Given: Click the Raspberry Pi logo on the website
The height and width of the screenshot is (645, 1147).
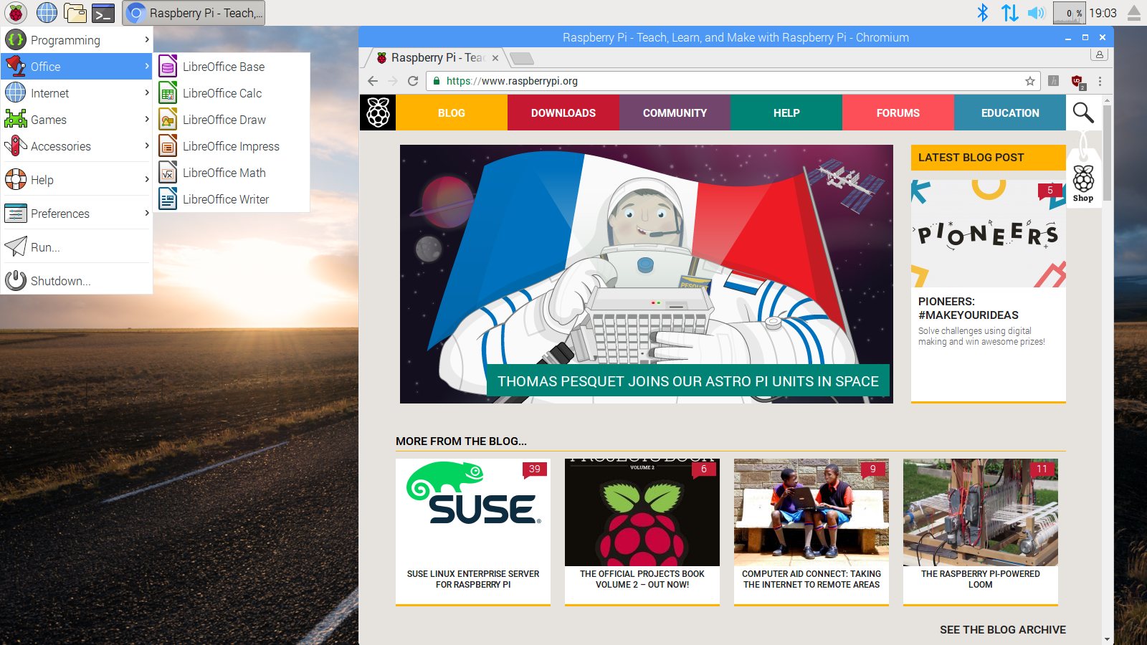Looking at the screenshot, I should (x=378, y=113).
